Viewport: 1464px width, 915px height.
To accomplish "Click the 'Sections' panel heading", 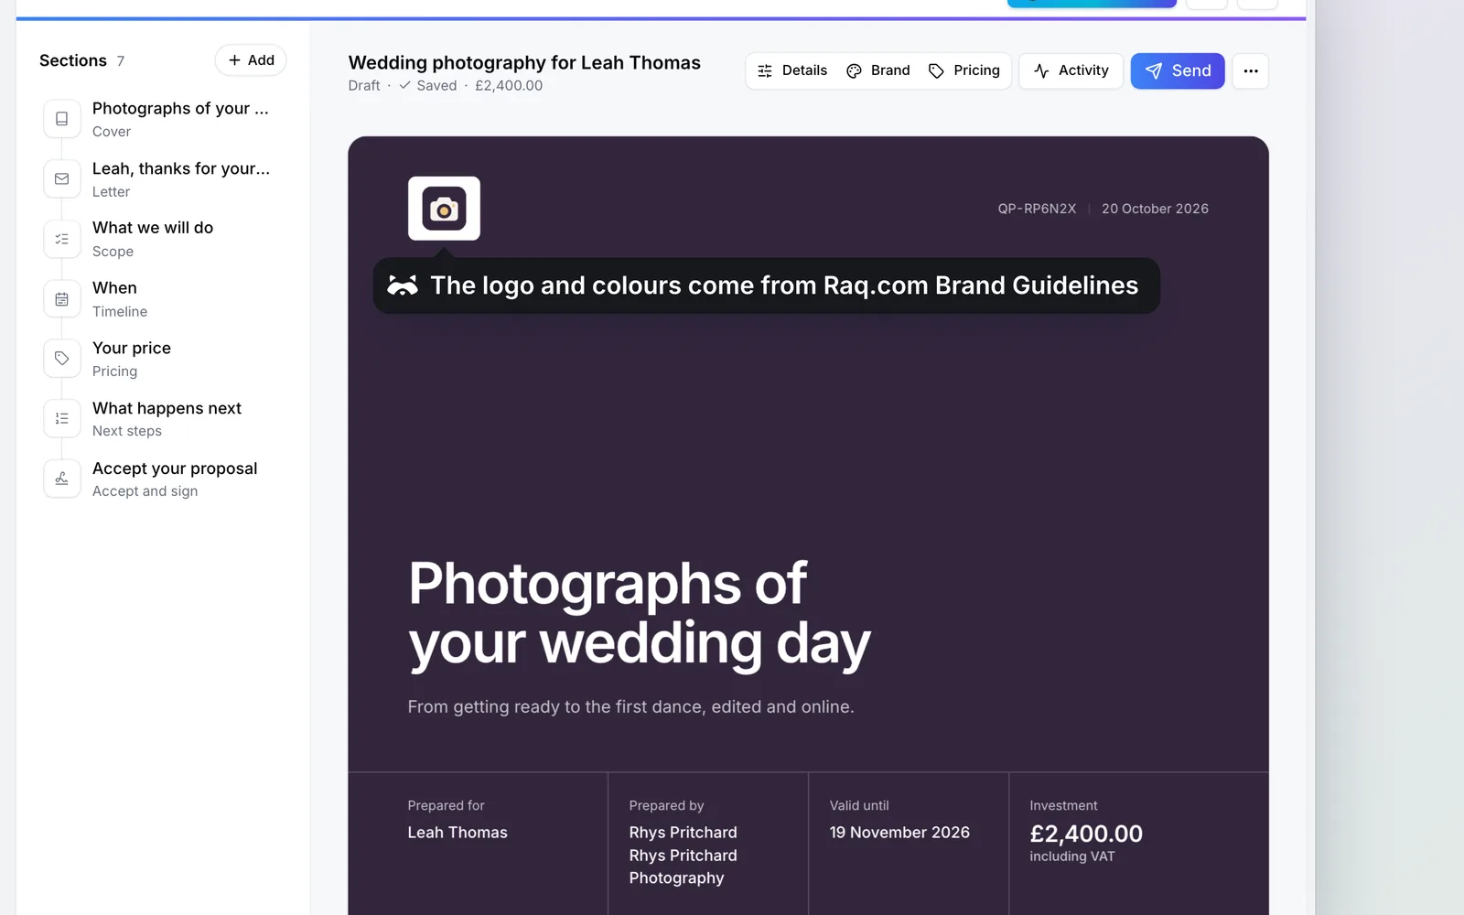I will (73, 60).
